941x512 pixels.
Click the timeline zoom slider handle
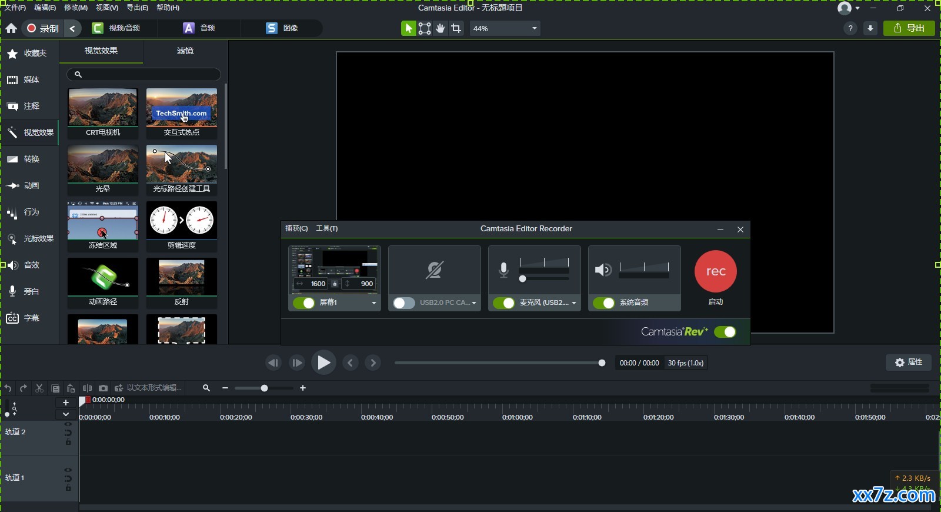tap(264, 388)
